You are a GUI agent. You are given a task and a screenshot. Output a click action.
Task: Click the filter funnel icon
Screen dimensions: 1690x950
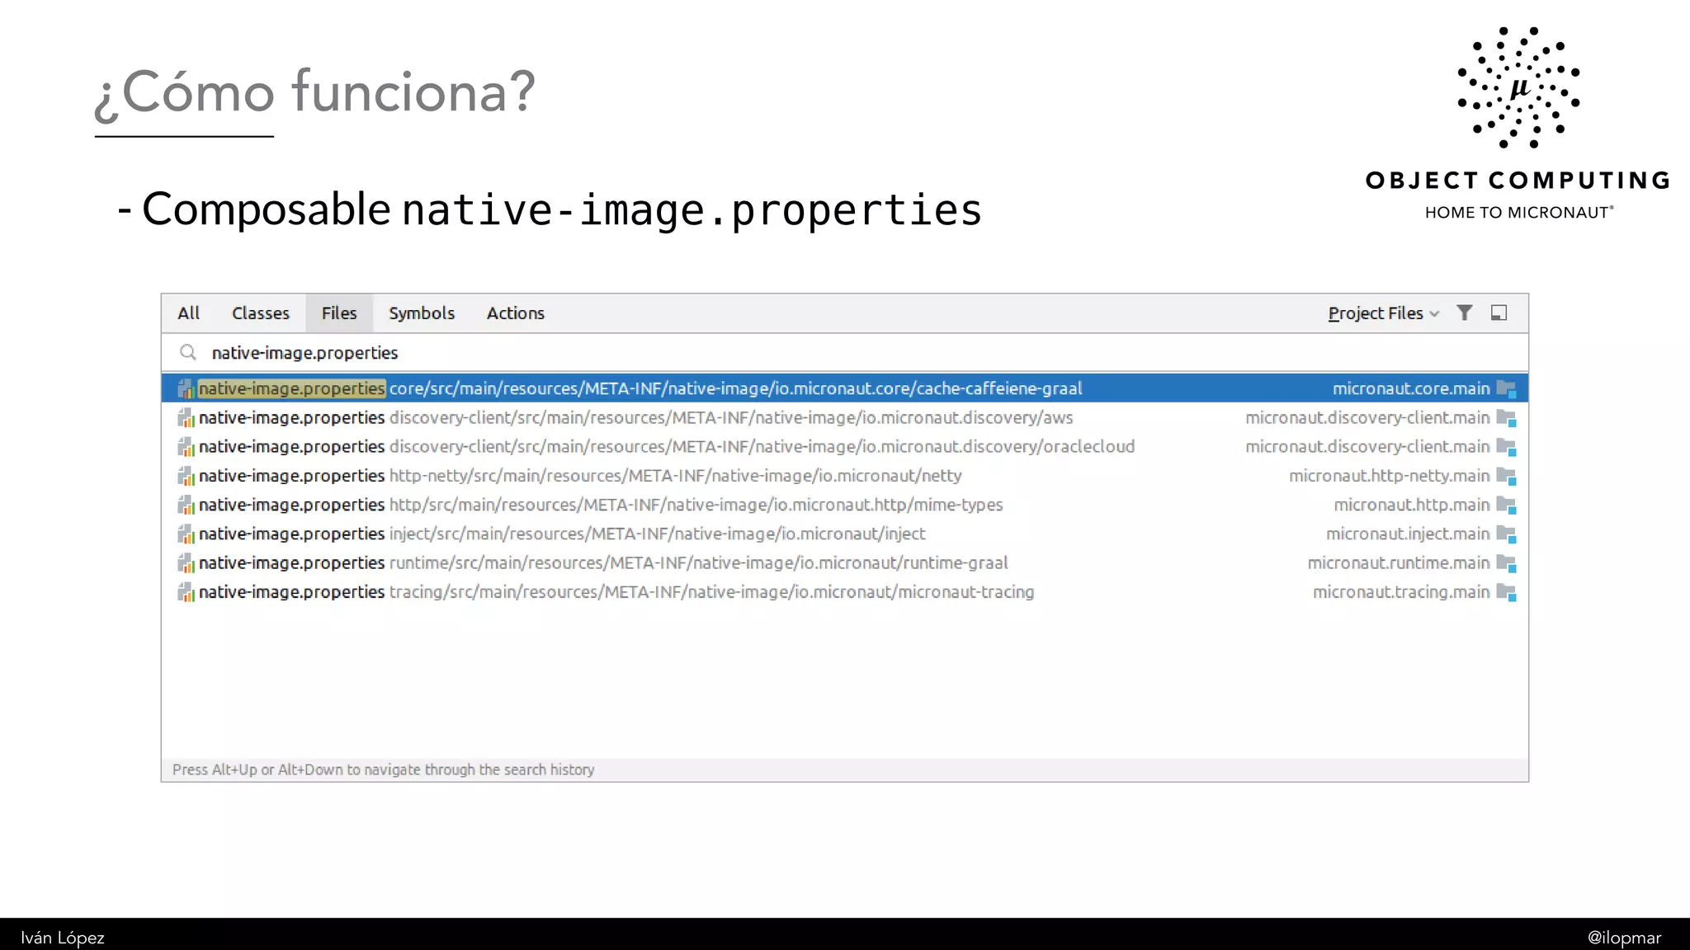1464,313
